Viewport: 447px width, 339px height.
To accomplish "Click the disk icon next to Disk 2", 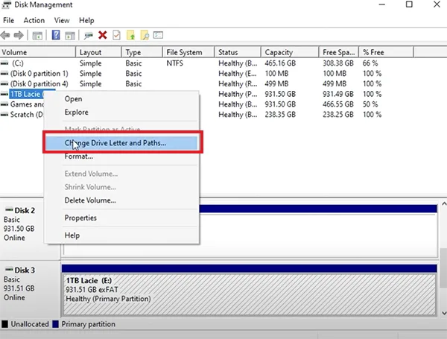I will click(9, 209).
